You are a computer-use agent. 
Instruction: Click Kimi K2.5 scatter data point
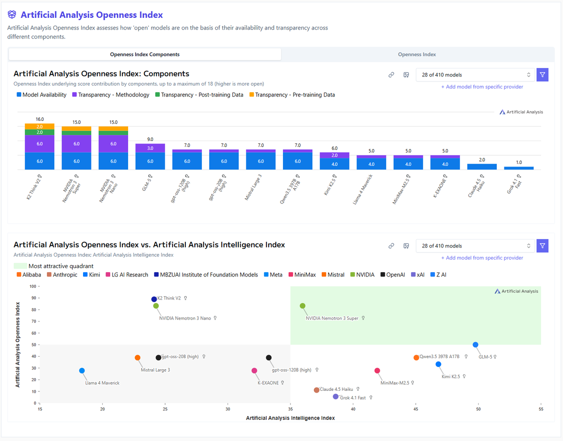pyautogui.click(x=438, y=364)
